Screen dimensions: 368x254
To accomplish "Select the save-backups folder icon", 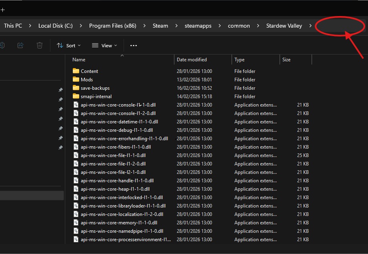I will pos(76,88).
